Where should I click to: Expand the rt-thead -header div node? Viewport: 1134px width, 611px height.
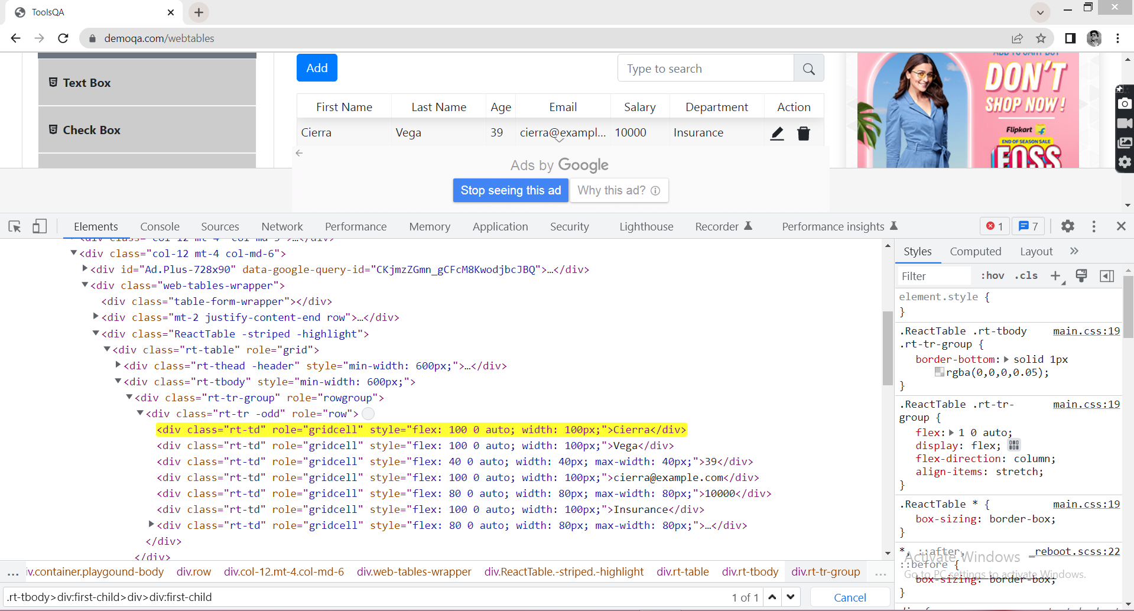(x=118, y=365)
